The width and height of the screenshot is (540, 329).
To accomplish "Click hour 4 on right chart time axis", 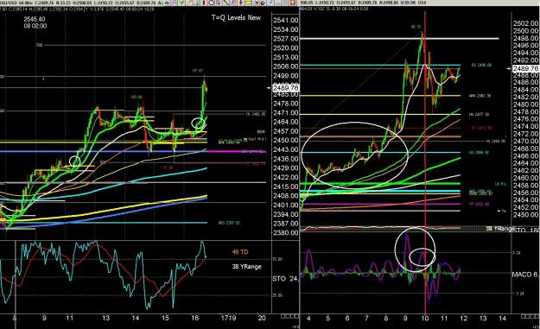I will 308,319.
